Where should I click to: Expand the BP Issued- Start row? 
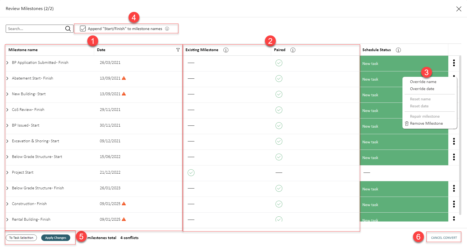[x=7, y=125]
